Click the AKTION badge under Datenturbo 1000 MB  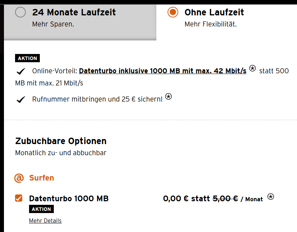[41, 209]
